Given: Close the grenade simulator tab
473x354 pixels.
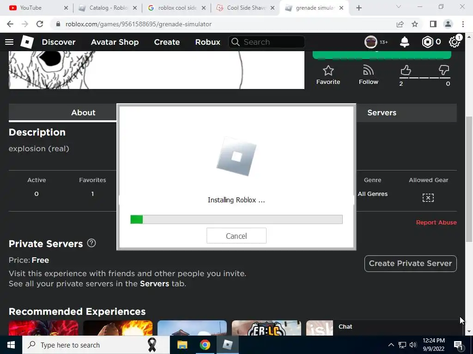Looking at the screenshot, I should [341, 8].
